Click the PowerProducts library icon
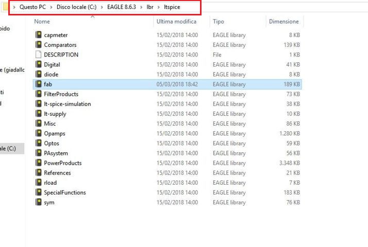Screen dimensions: 368x247 pos(39,163)
